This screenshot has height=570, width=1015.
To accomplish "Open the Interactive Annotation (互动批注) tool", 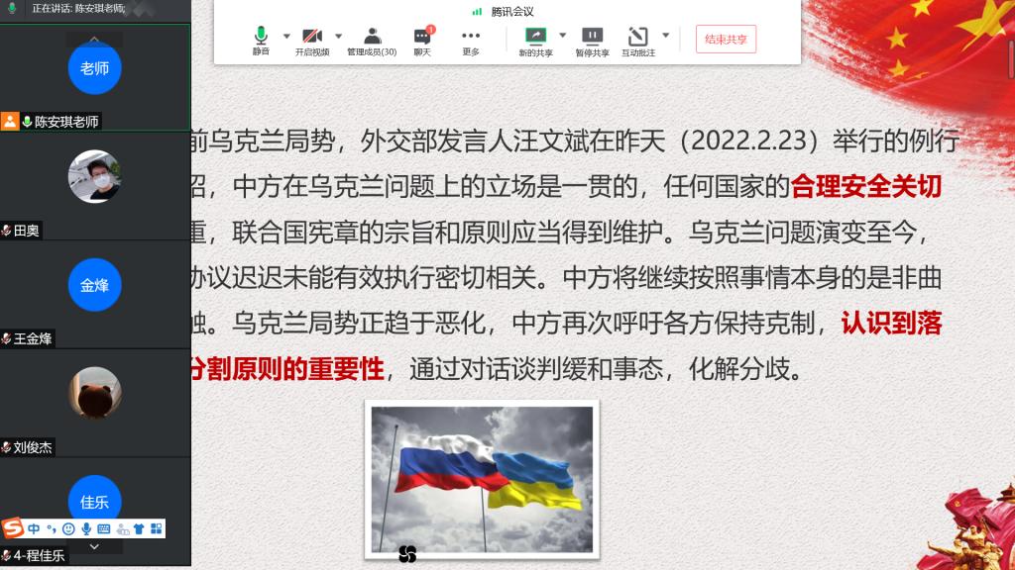I will click(638, 41).
